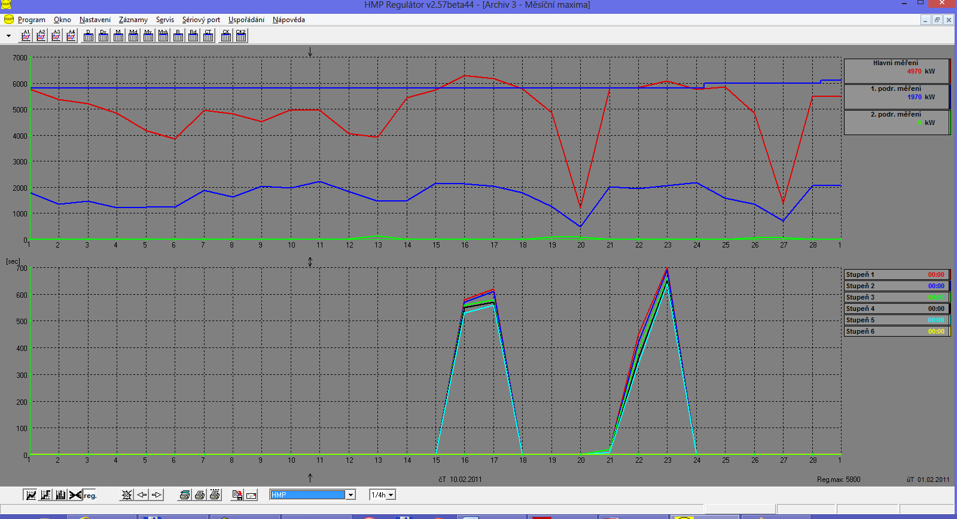
Task: Open the Okno menu
Action: click(62, 20)
